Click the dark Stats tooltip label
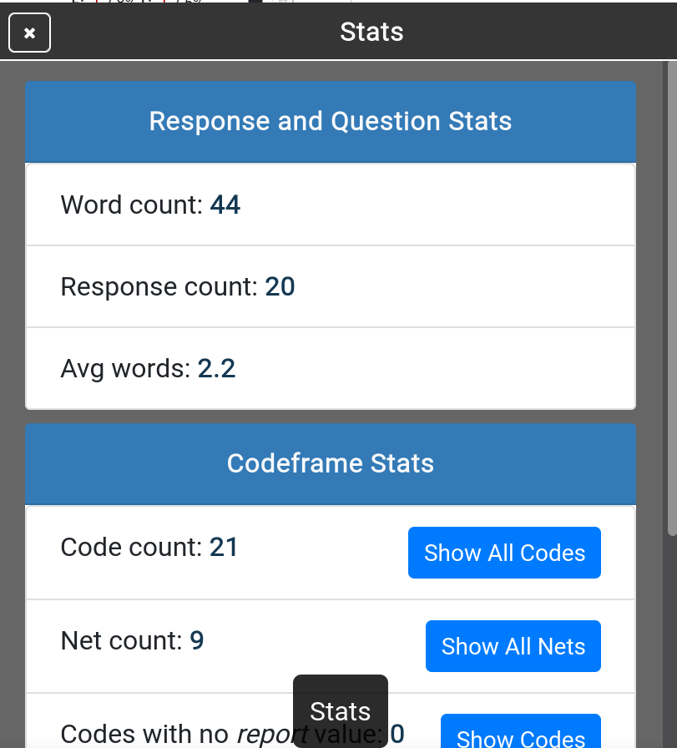The height and width of the screenshot is (748, 677). click(340, 710)
